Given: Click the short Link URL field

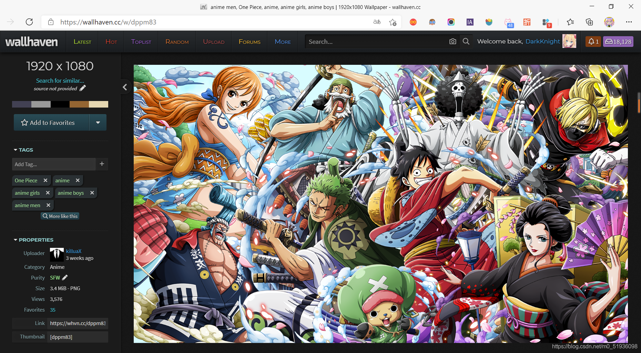Looking at the screenshot, I should pyautogui.click(x=78, y=323).
